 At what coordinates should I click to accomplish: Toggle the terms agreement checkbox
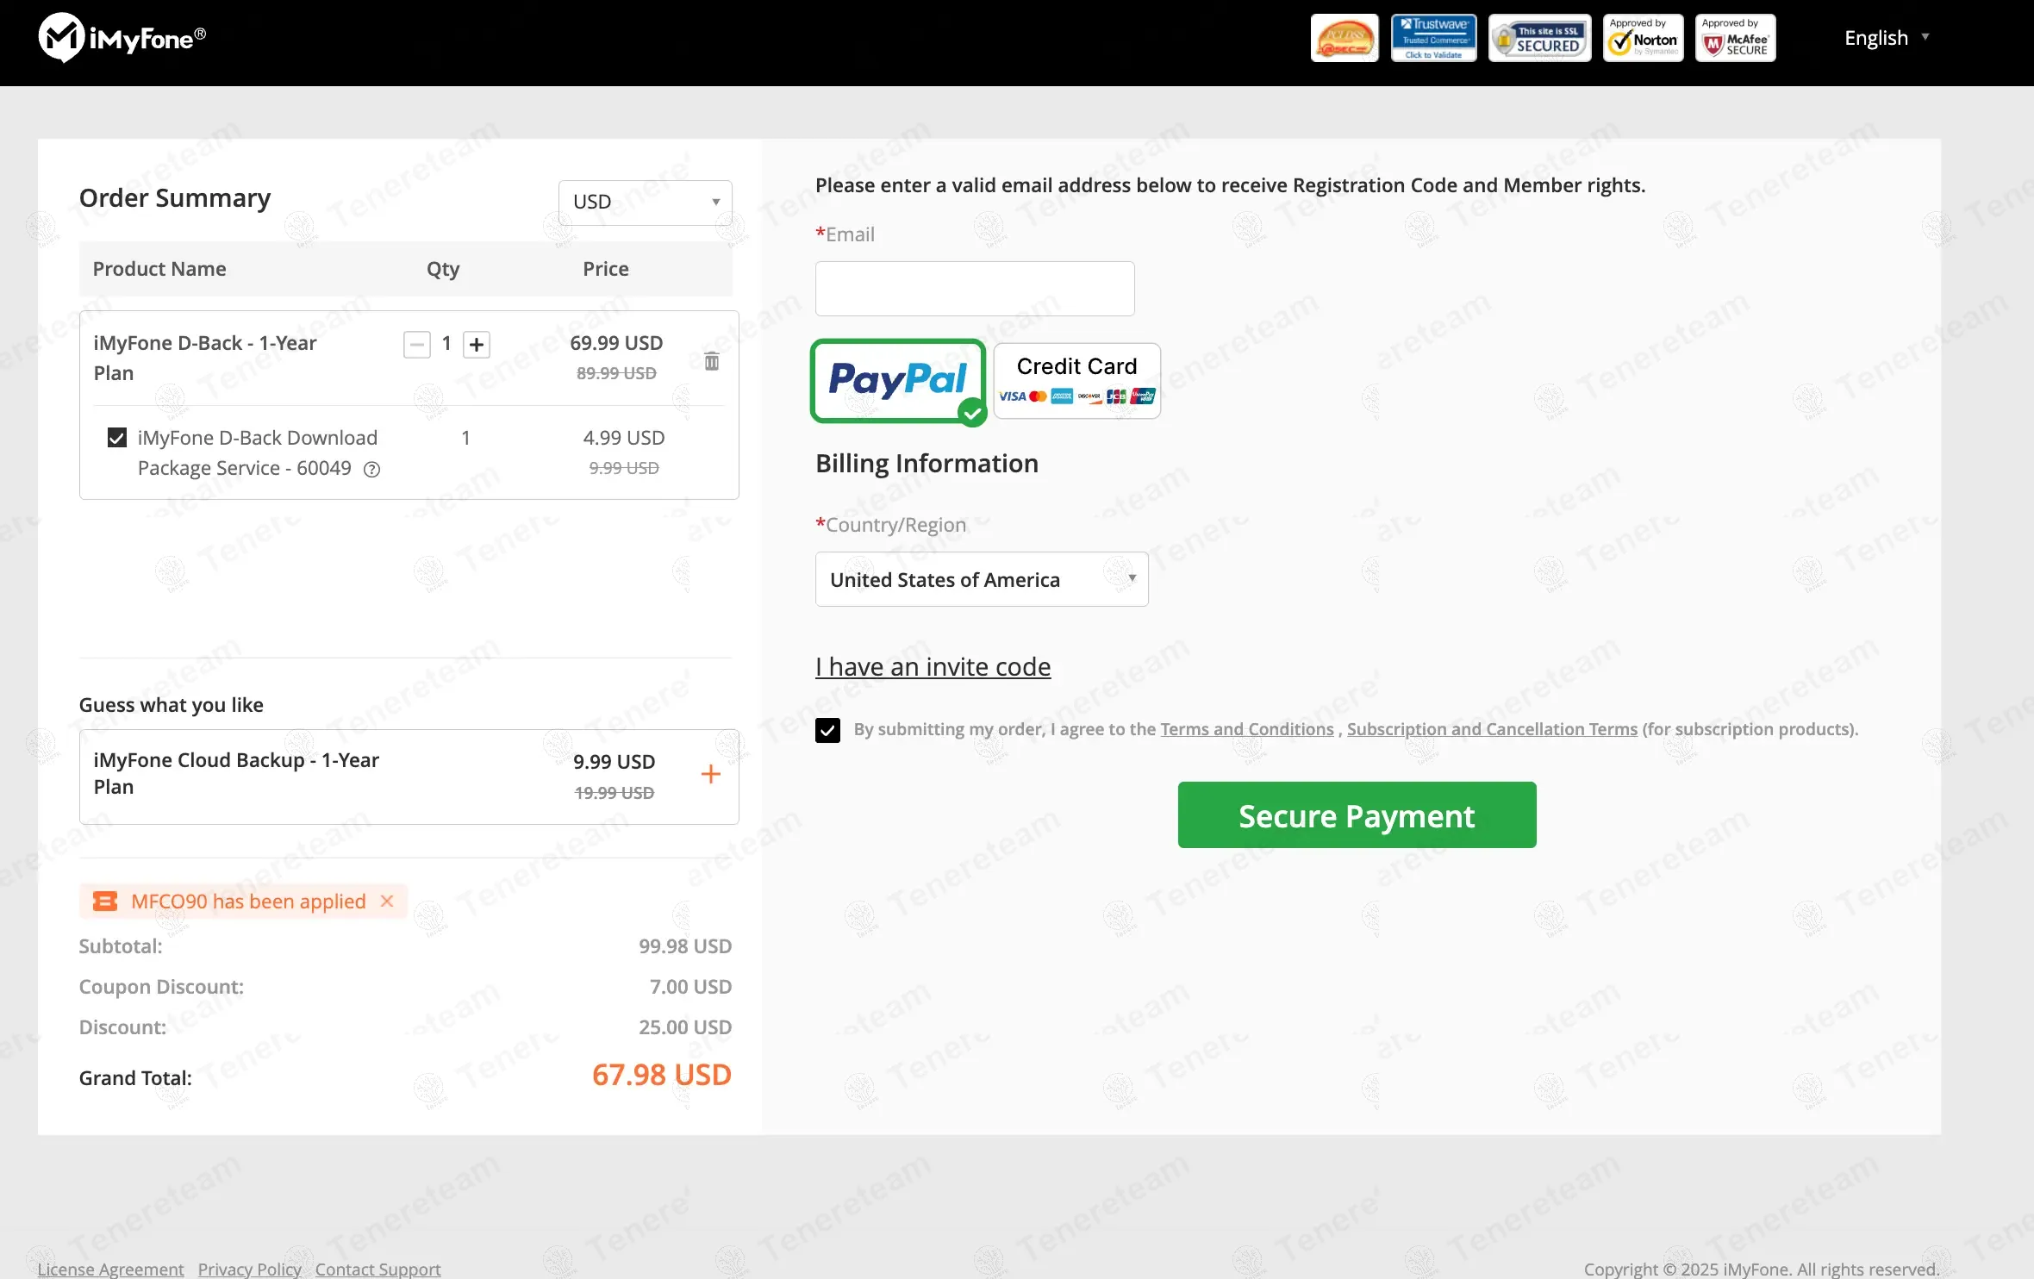pyautogui.click(x=827, y=730)
